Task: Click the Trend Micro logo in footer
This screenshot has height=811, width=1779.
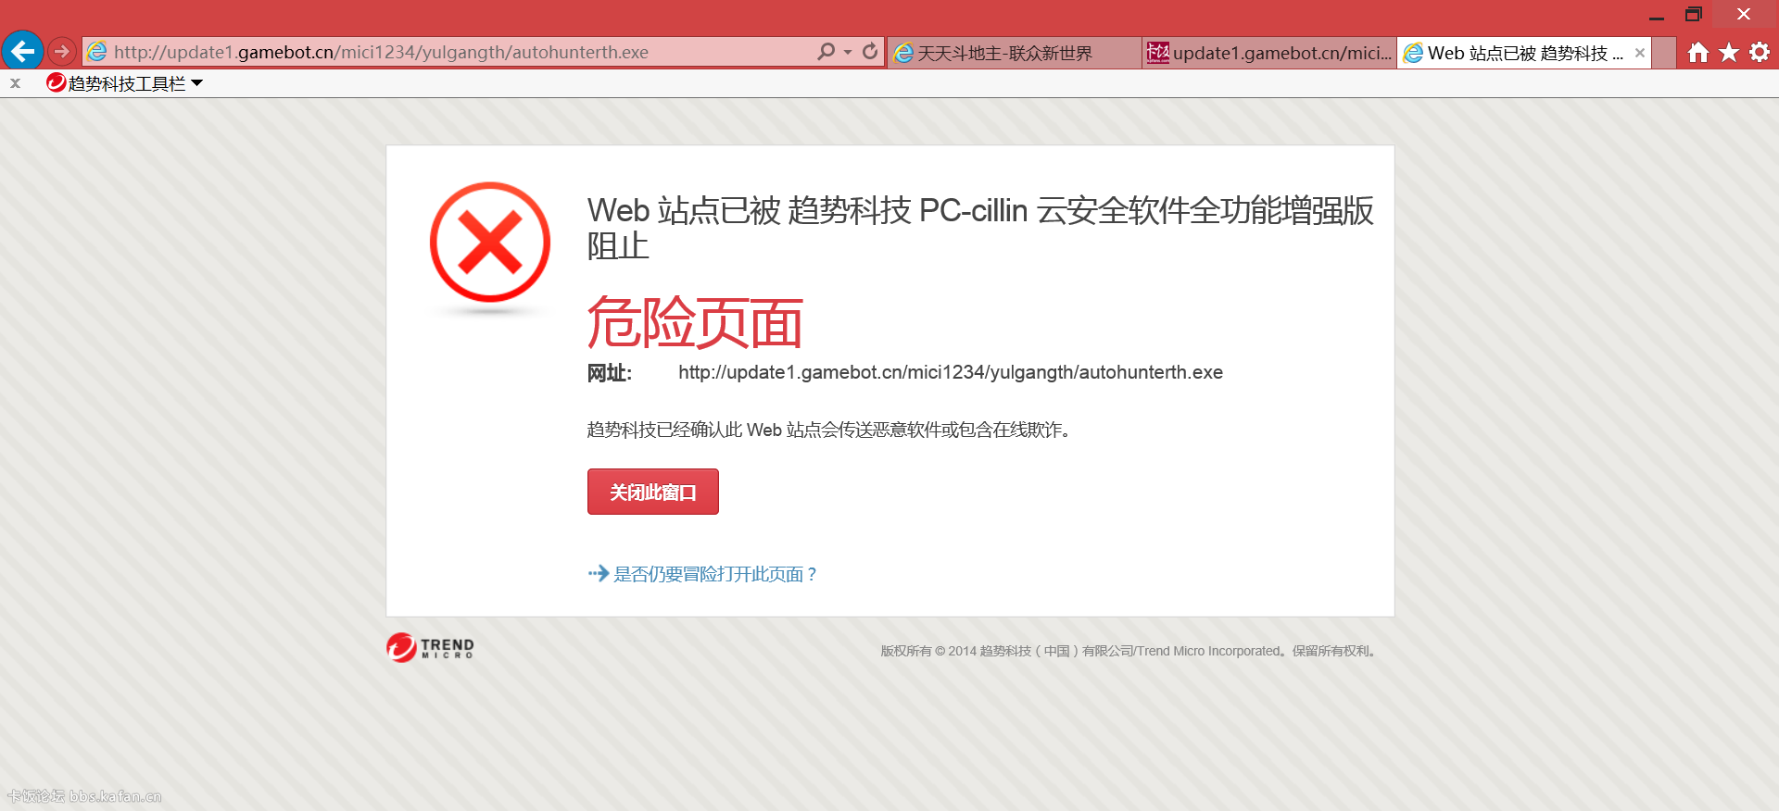Action: [430, 647]
